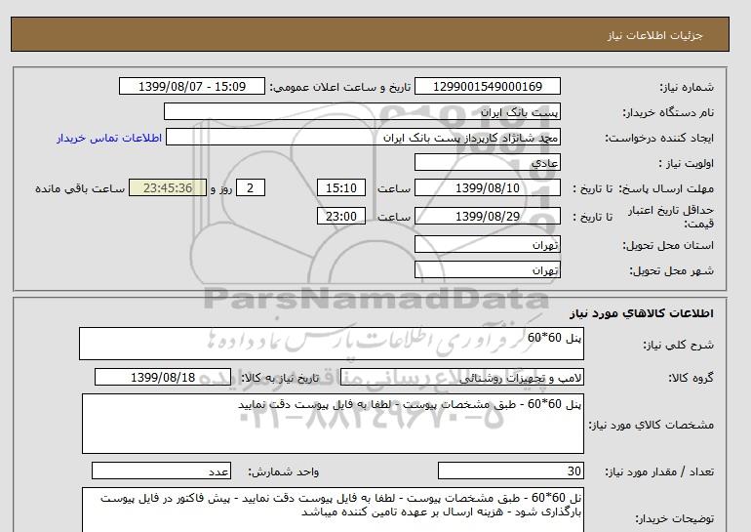Select the label شماره نیاز:

point(687,87)
